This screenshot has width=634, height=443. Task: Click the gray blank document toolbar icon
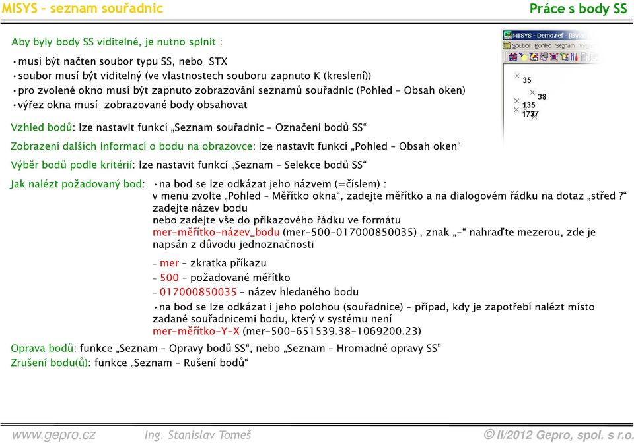point(584,57)
